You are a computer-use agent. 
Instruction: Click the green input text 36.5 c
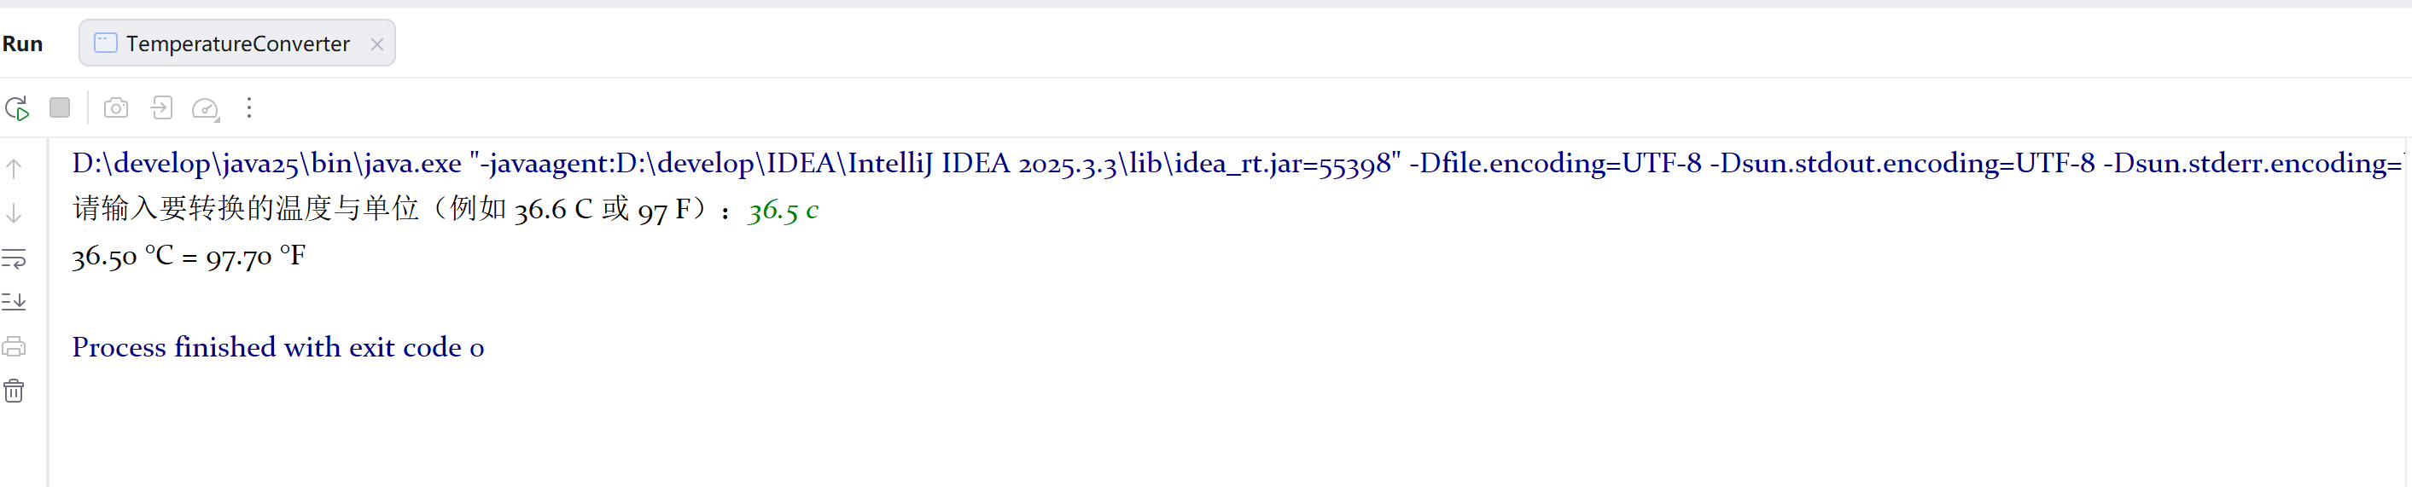[783, 210]
